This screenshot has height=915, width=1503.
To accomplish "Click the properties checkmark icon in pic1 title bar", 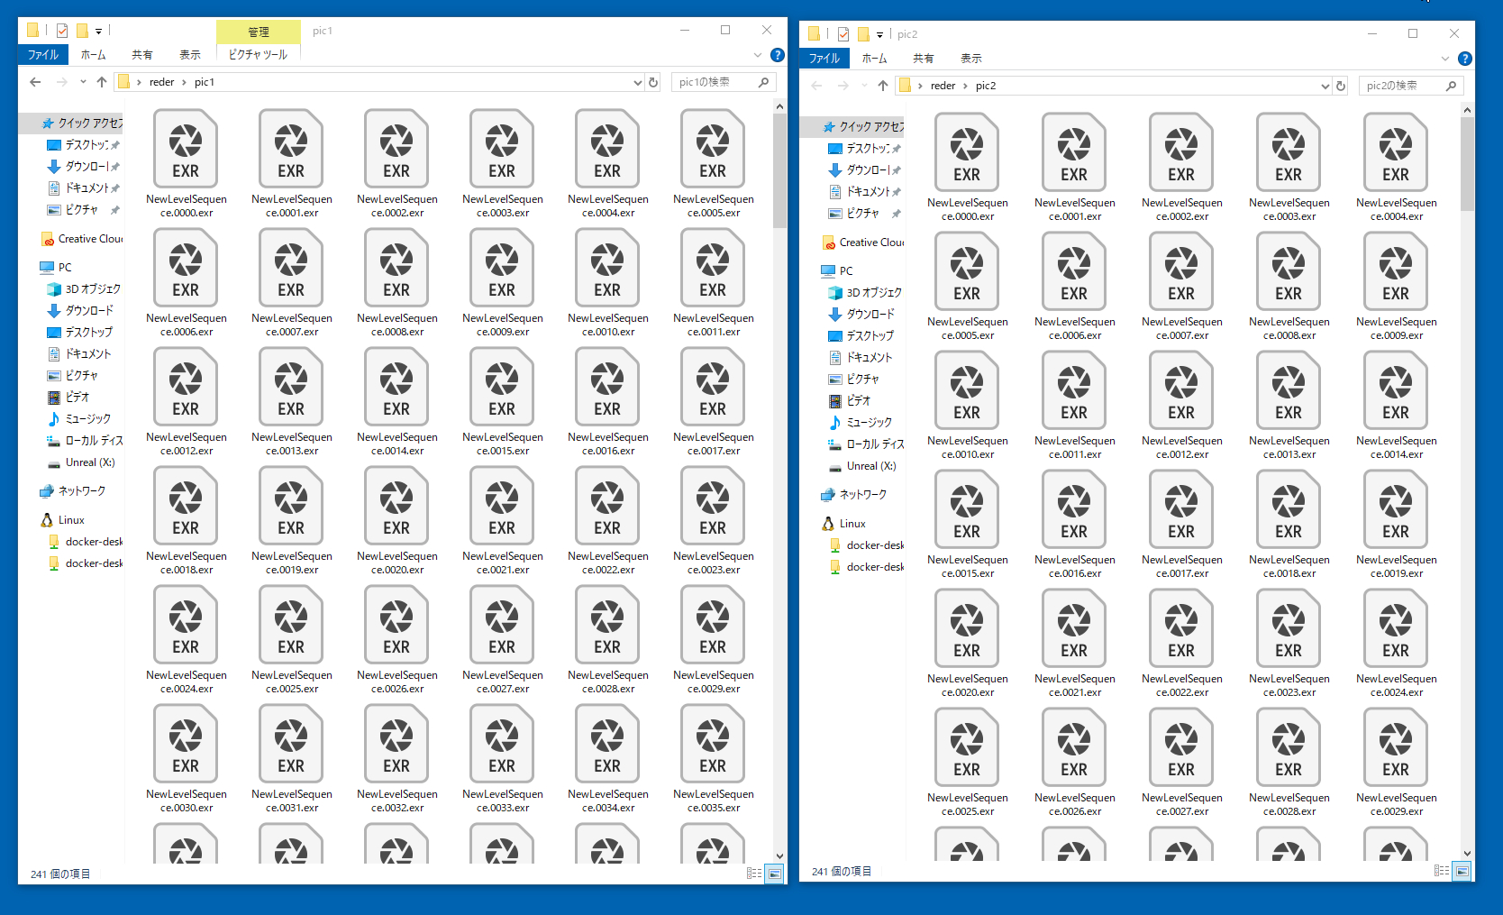I will pyautogui.click(x=62, y=31).
